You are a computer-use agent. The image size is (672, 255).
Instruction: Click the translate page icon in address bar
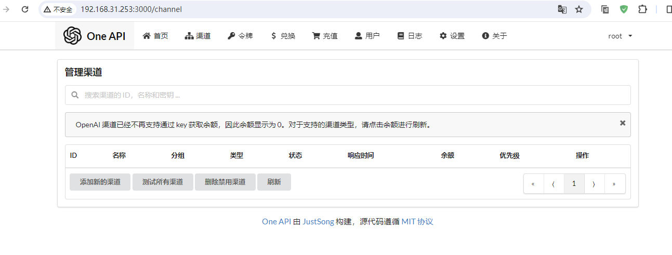[562, 9]
